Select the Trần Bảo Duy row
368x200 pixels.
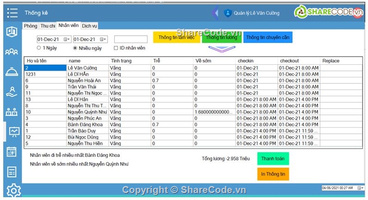pyautogui.click(x=193, y=131)
